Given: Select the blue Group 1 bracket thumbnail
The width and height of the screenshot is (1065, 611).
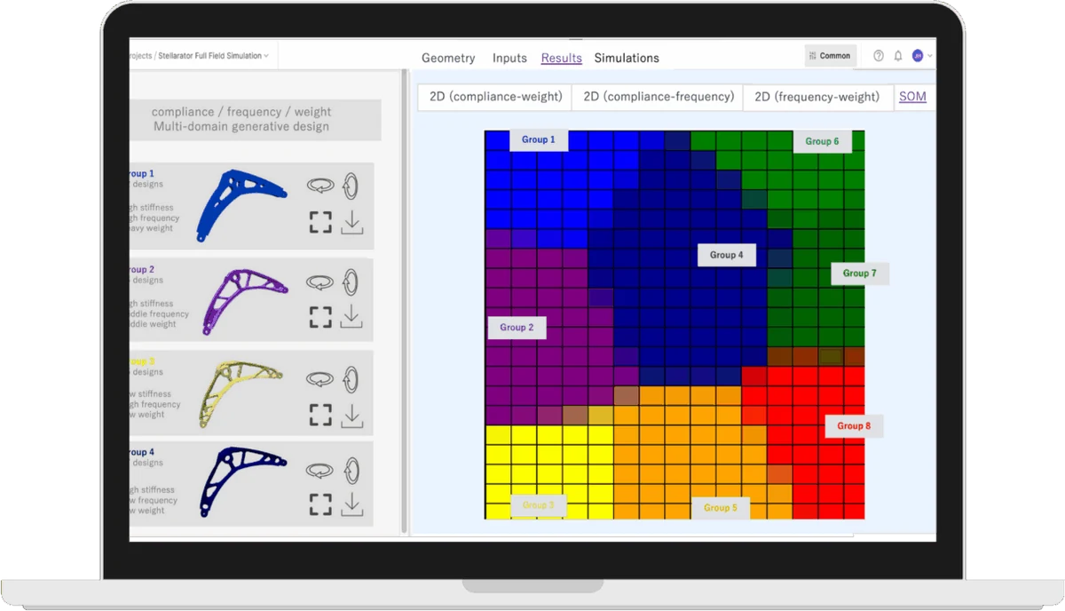Looking at the screenshot, I should click(241, 205).
